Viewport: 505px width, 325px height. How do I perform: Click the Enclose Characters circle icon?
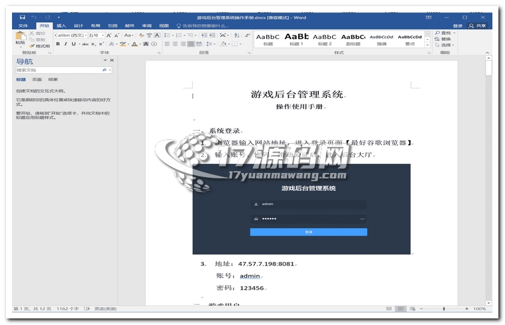154,44
